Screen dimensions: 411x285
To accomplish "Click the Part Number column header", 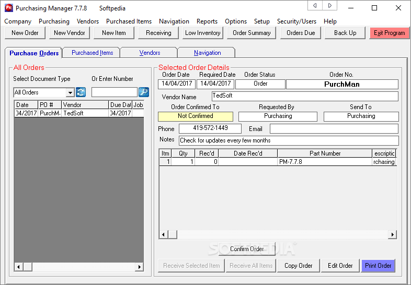I will (325, 153).
